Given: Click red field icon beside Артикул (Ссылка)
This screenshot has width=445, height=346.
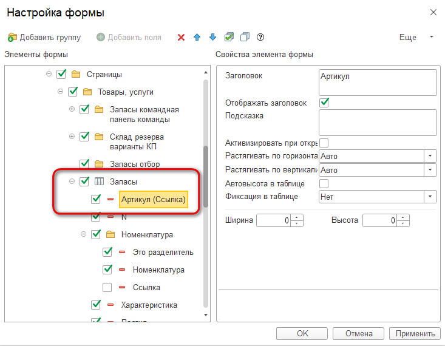Looking at the screenshot, I should [110, 199].
